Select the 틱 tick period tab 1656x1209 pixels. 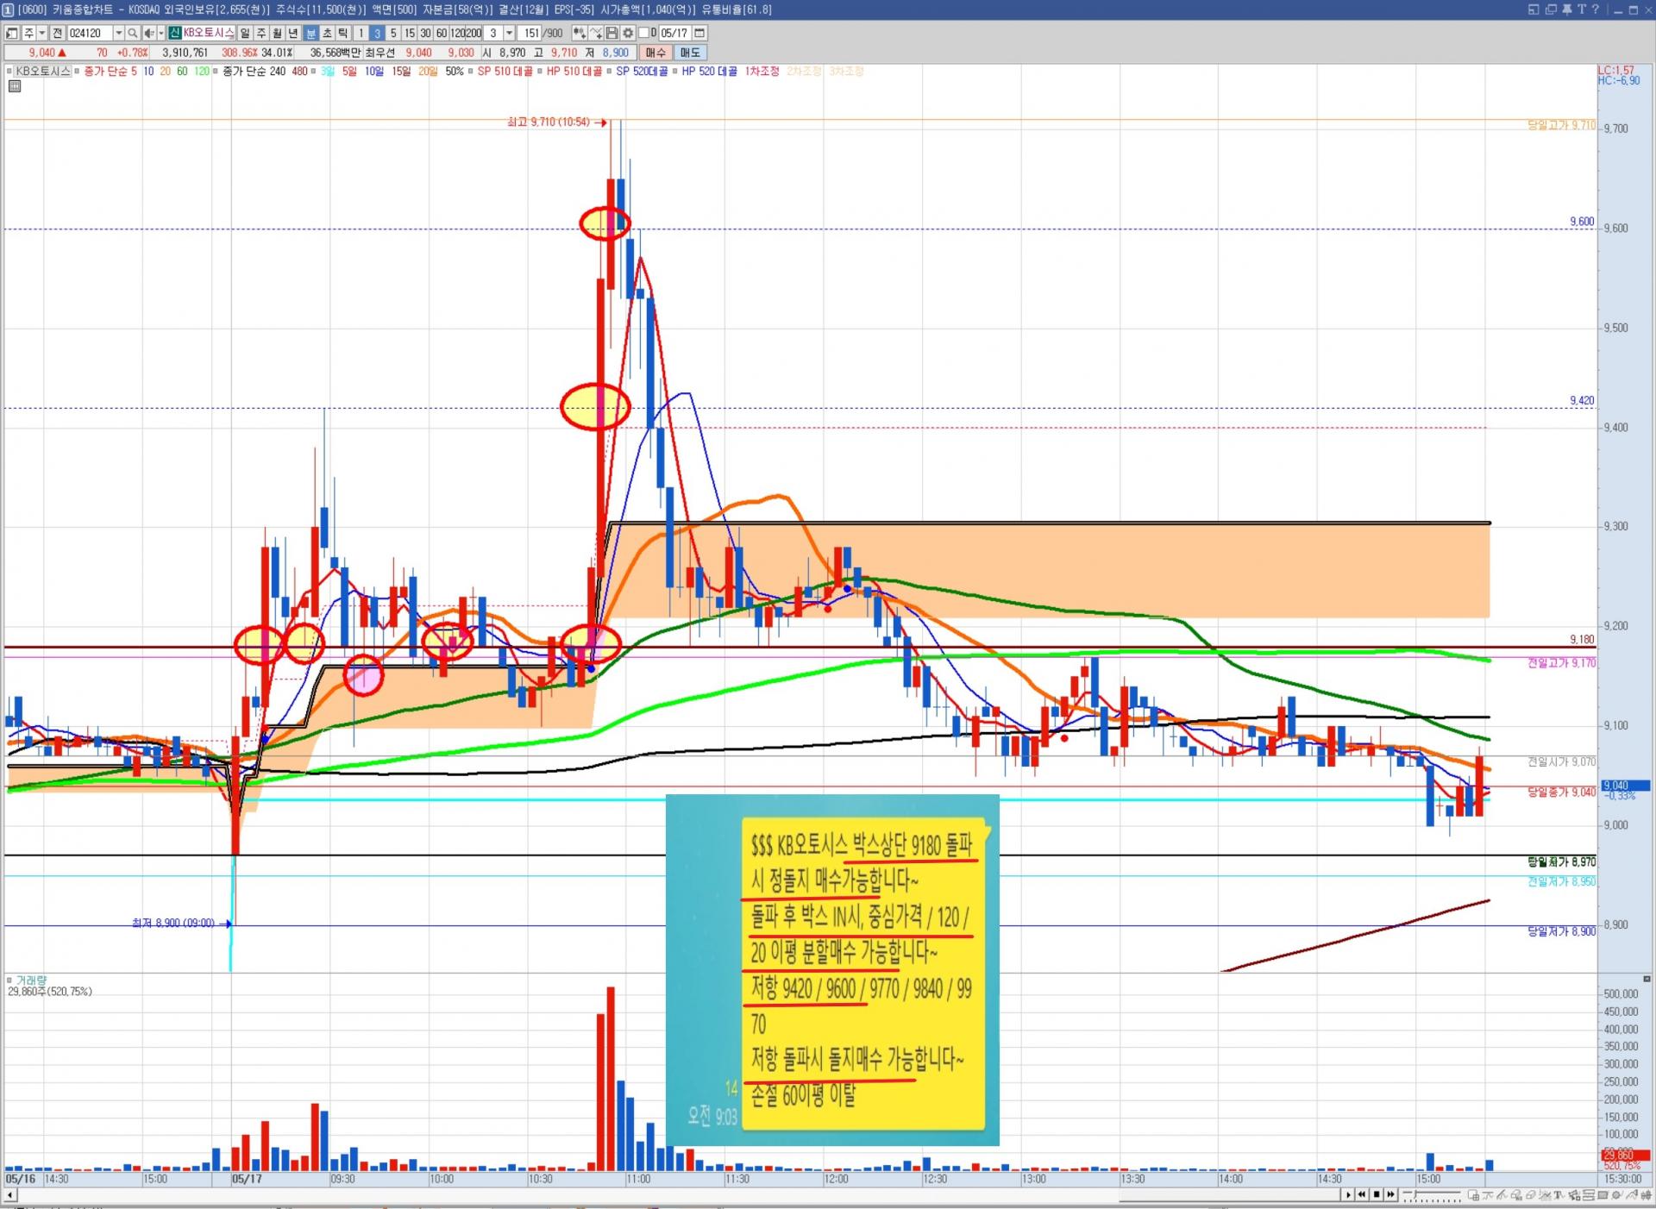pyautogui.click(x=342, y=33)
